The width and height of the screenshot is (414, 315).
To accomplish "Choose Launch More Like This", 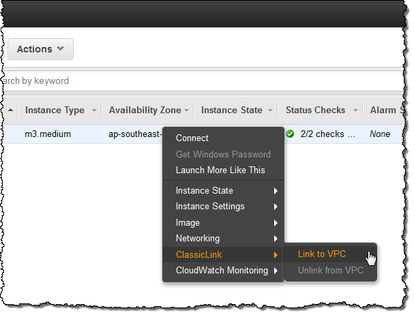I will point(220,170).
